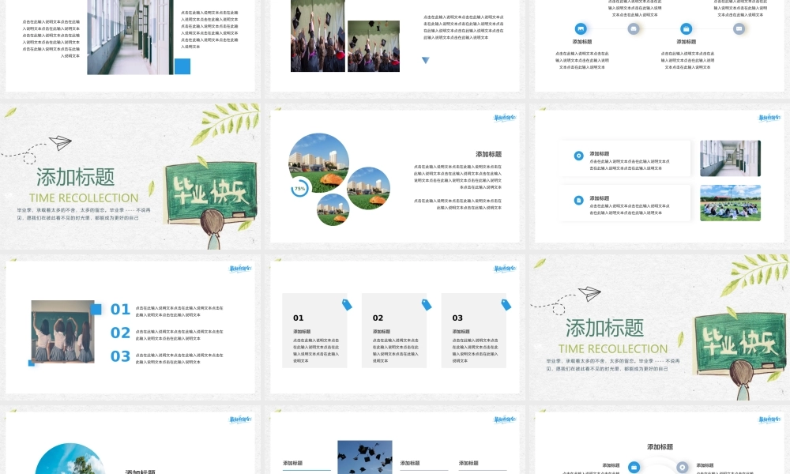Click blue number 02 beside girls photo
790x474 pixels.
pyautogui.click(x=120, y=333)
